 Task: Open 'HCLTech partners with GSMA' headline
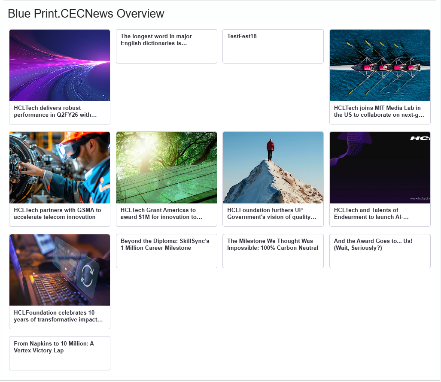coord(58,214)
